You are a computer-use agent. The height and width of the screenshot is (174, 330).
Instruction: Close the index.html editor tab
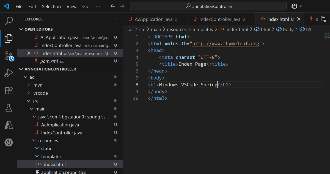click(x=299, y=19)
